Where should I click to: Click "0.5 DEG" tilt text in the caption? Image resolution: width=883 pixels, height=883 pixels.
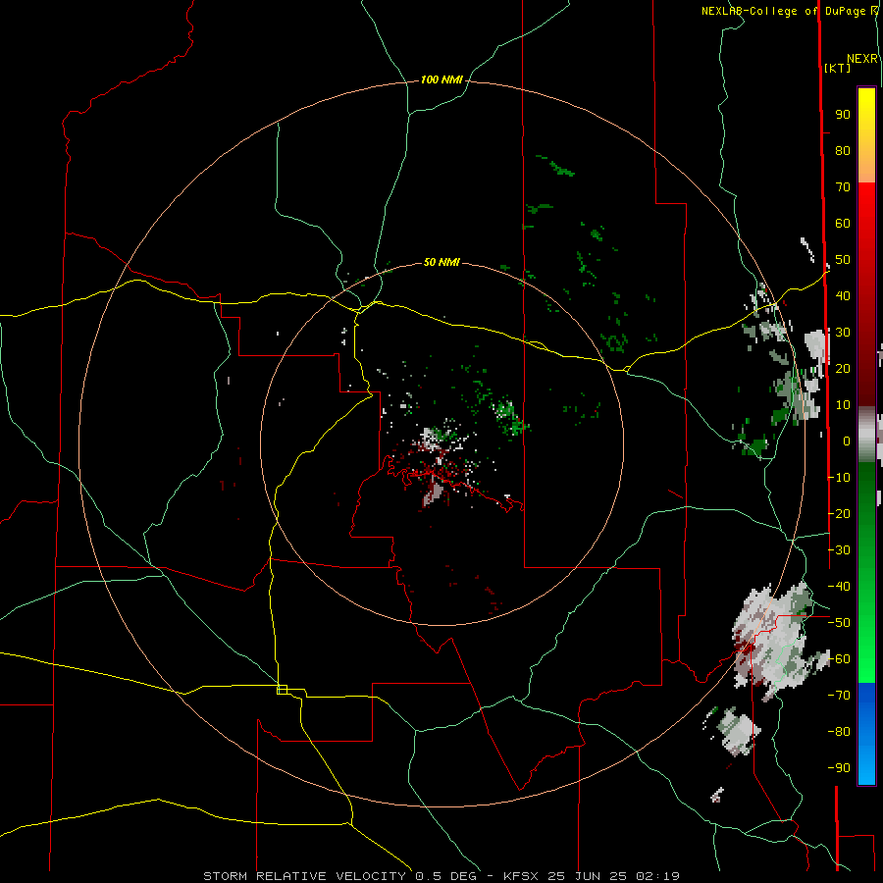point(445,876)
